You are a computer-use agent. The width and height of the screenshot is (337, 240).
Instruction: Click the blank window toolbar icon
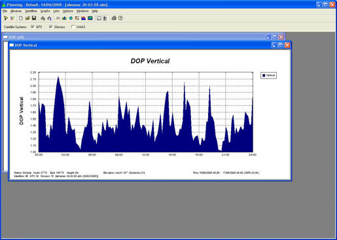click(99, 18)
